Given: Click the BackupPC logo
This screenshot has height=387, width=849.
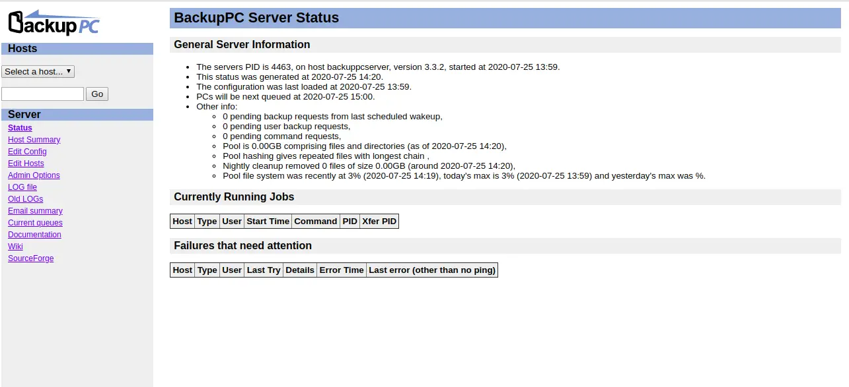Looking at the screenshot, I should 54,22.
